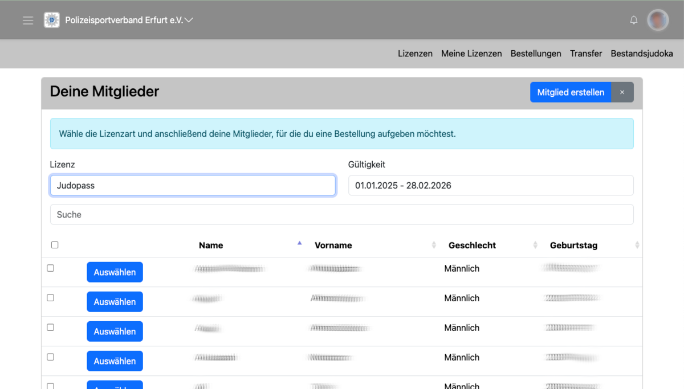Dismiss with the × button beside Mitglied erstellen
This screenshot has width=684, height=389.
622,92
